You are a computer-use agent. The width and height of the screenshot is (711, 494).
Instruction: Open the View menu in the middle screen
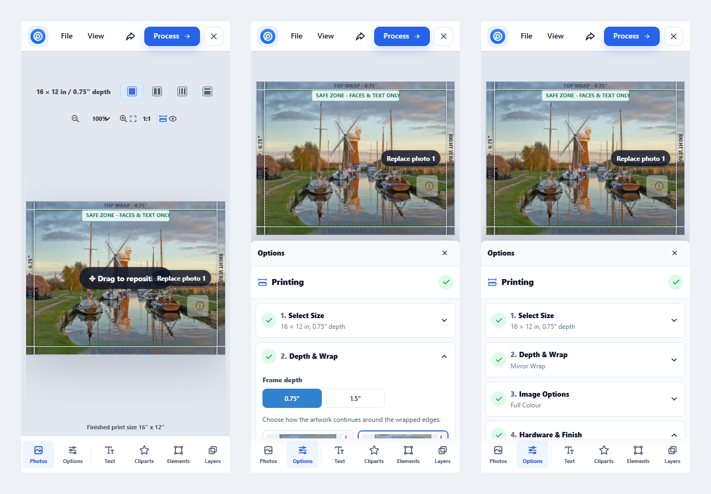[326, 36]
